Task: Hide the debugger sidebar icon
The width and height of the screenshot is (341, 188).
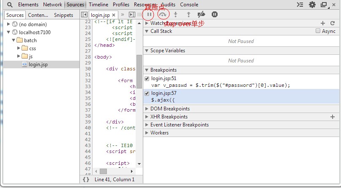Action: pyautogui.click(x=132, y=14)
